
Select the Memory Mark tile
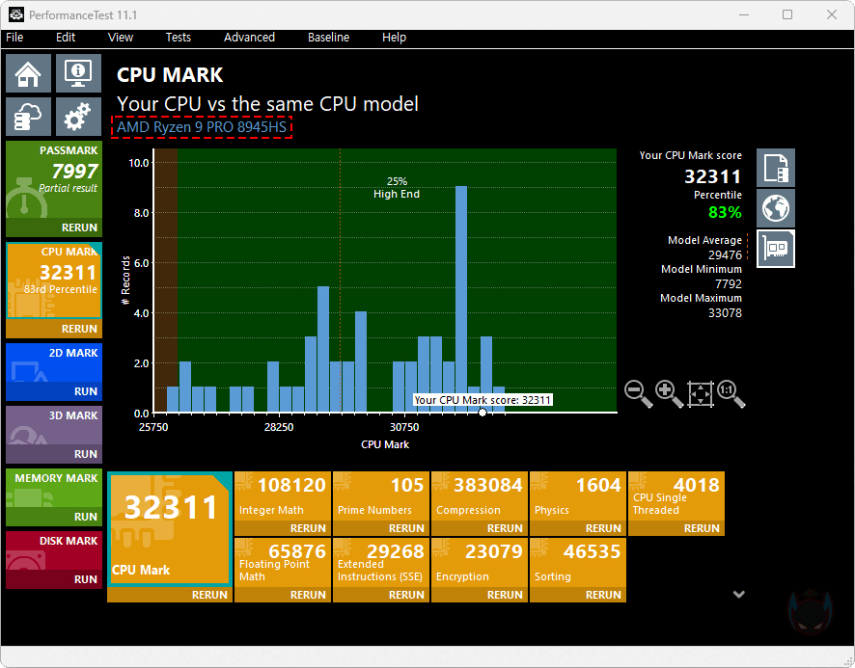pyautogui.click(x=54, y=489)
